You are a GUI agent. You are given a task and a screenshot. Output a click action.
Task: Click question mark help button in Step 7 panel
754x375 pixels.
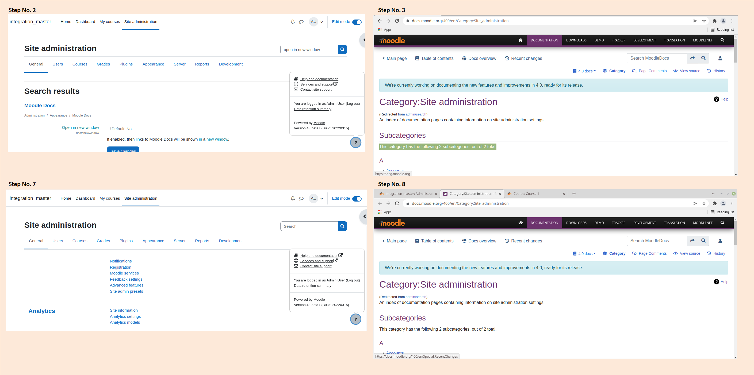[x=356, y=319]
